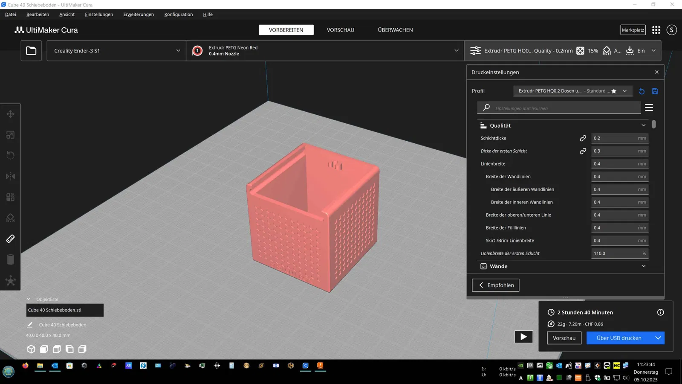Select the Per Model Settings tool

click(11, 197)
